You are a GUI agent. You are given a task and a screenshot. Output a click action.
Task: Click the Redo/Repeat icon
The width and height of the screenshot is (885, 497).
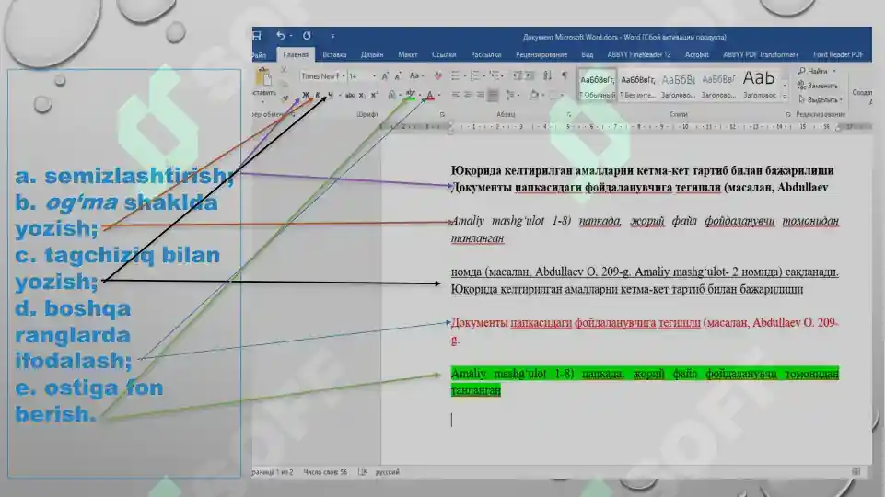pos(307,36)
